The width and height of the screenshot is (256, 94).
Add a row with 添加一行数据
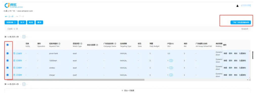tap(128, 90)
